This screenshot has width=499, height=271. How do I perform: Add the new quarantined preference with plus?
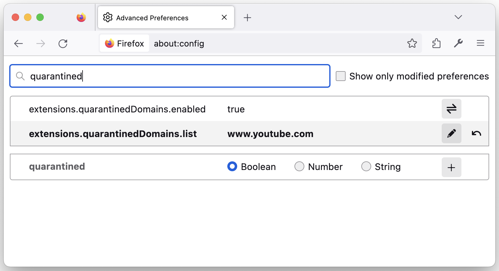[452, 167]
